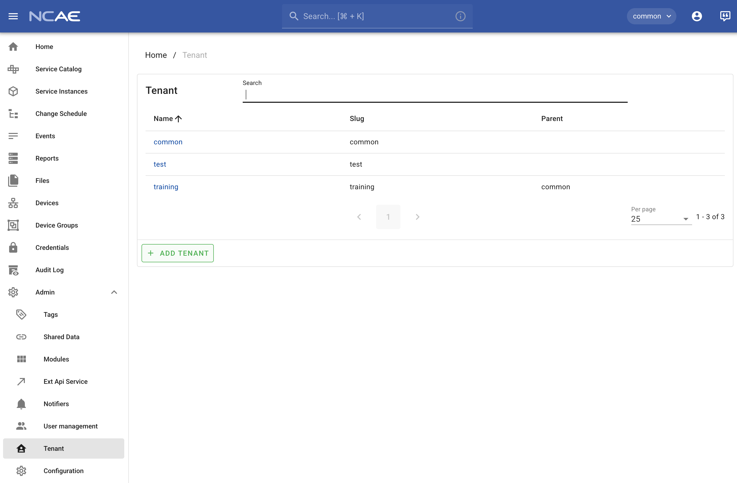737x483 pixels.
Task: Click the hamburger menu icon
Action: pyautogui.click(x=13, y=16)
